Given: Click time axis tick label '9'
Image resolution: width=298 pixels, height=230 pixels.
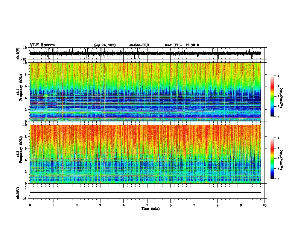Looking at the screenshot, I should (x=241, y=205).
